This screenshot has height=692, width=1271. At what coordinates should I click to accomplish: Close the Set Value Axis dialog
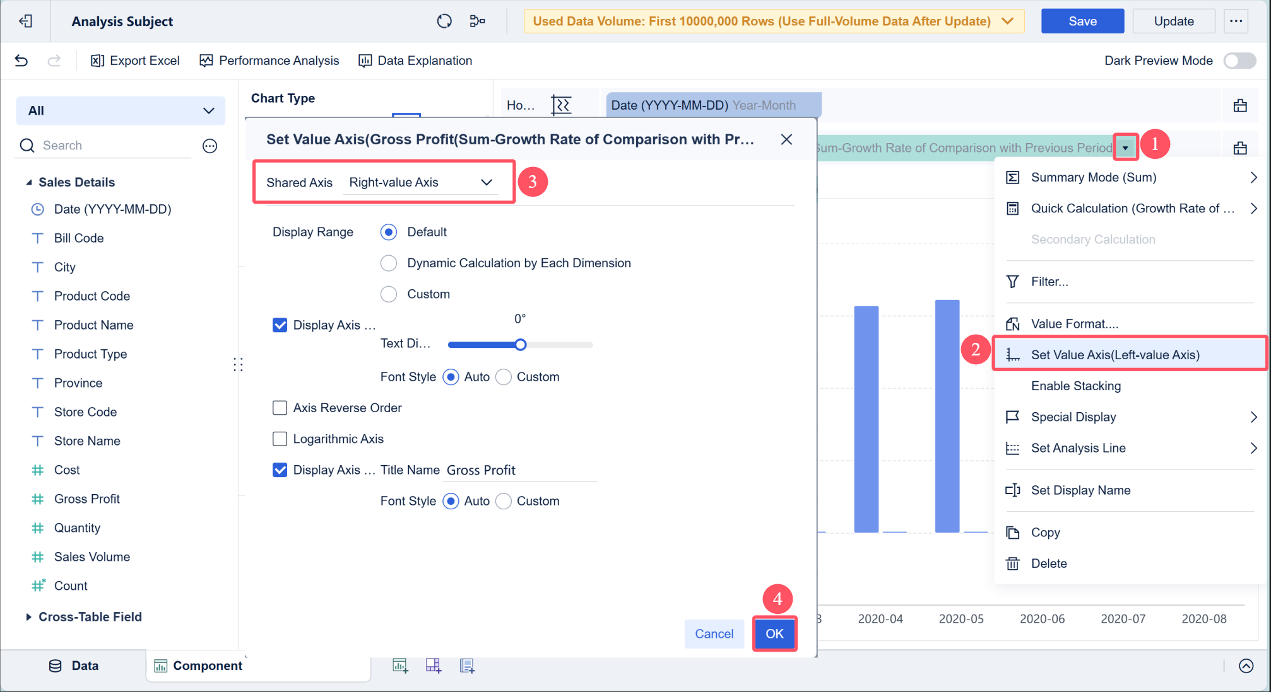[786, 139]
